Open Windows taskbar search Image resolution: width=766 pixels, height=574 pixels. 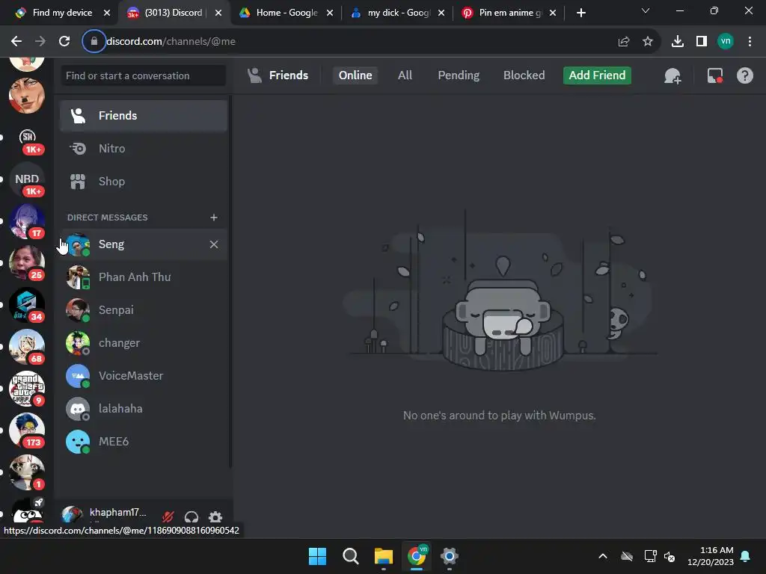350,556
